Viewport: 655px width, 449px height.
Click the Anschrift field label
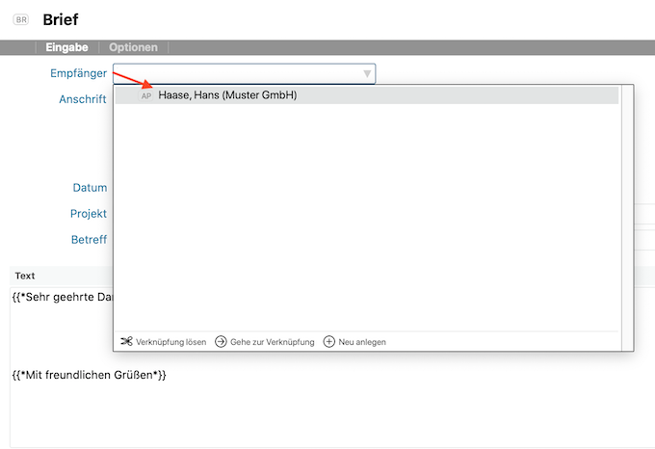tap(82, 99)
